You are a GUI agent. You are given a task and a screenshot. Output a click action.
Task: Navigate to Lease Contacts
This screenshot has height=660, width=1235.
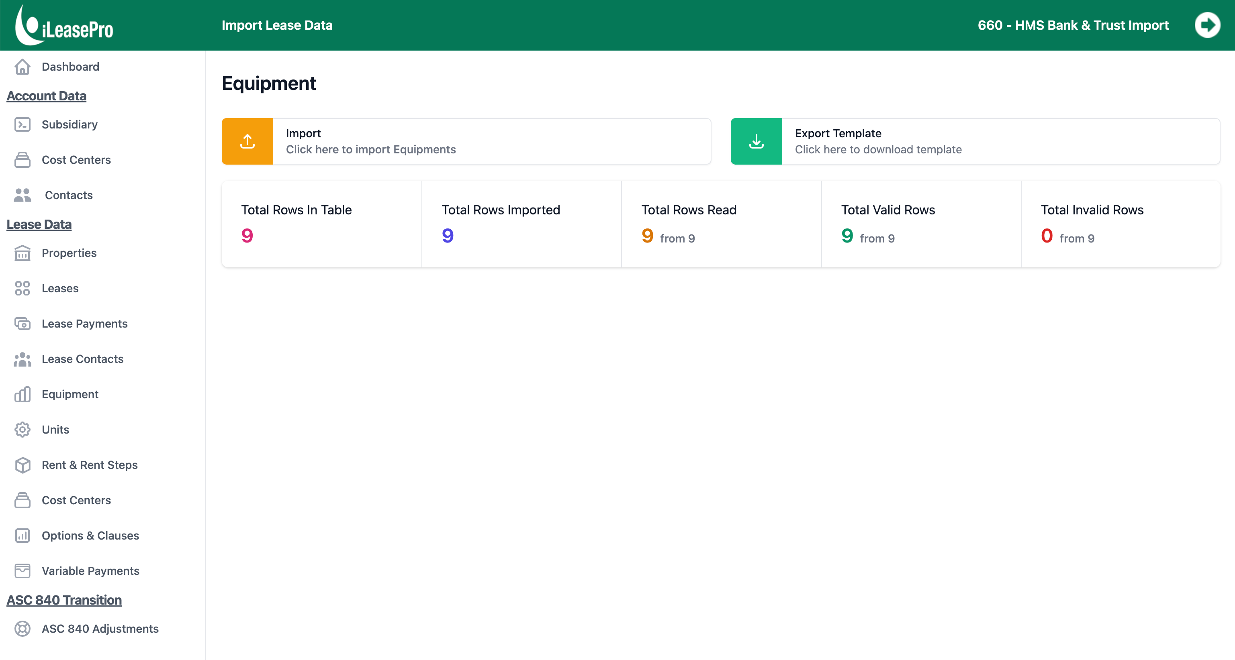82,359
